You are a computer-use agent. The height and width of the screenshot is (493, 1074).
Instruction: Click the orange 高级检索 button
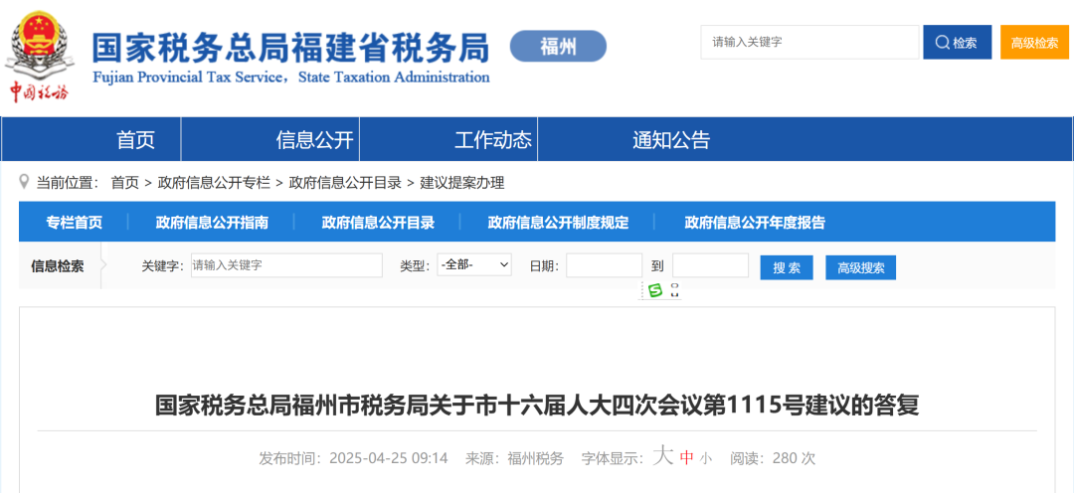[x=1034, y=43]
